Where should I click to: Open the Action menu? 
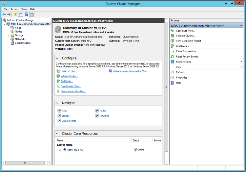(14, 9)
